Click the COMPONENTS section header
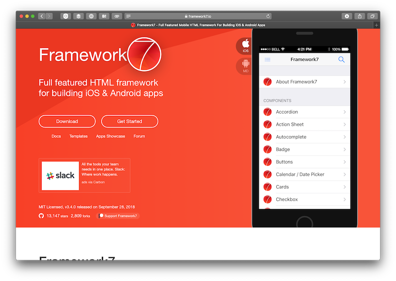Screen dimensions: 396x281 [x=277, y=101]
